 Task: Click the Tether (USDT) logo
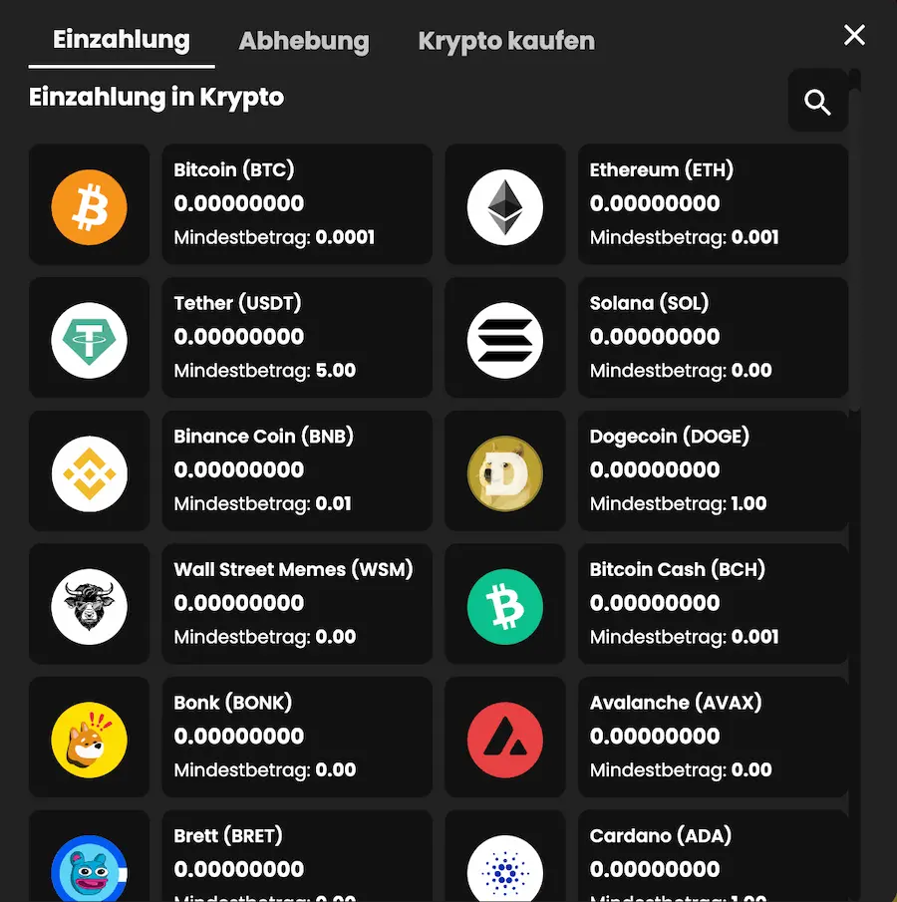pos(89,337)
